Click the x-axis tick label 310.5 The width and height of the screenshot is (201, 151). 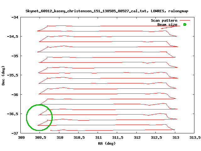pos(79,137)
